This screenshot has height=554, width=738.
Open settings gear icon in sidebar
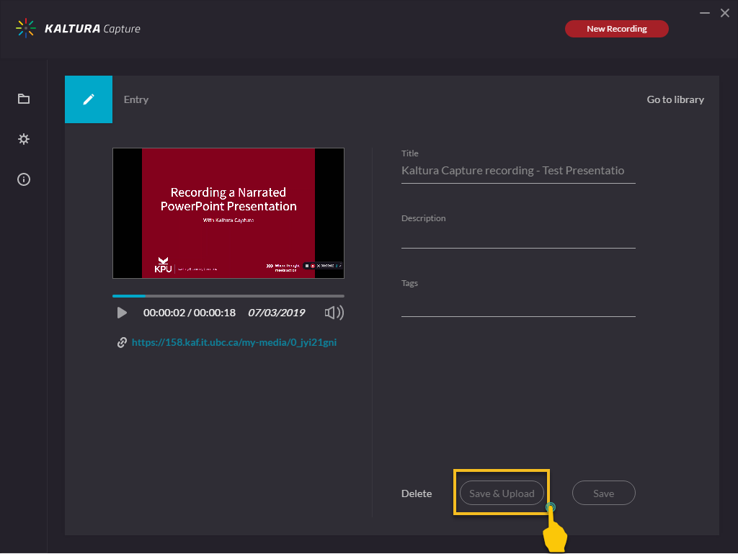click(x=24, y=139)
